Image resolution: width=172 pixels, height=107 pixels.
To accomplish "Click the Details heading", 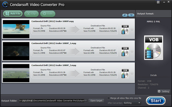I will click(153, 75).
